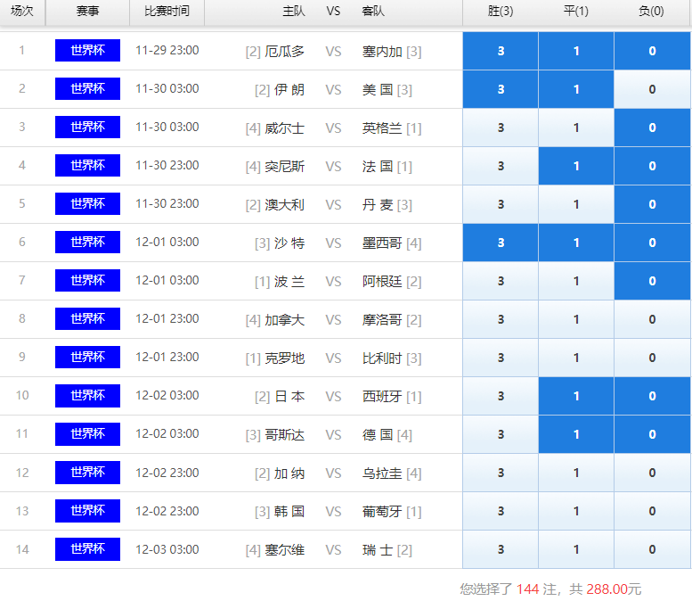This screenshot has height=601, width=692.
Task: Toggle draw (1) for 突尼斯 vs 法国 match
Action: [x=576, y=166]
